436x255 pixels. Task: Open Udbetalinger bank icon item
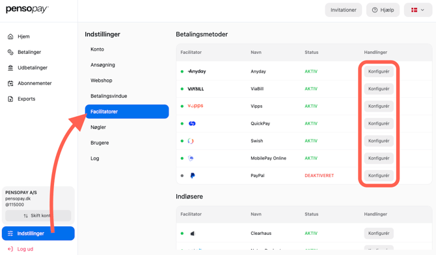click(x=27, y=67)
